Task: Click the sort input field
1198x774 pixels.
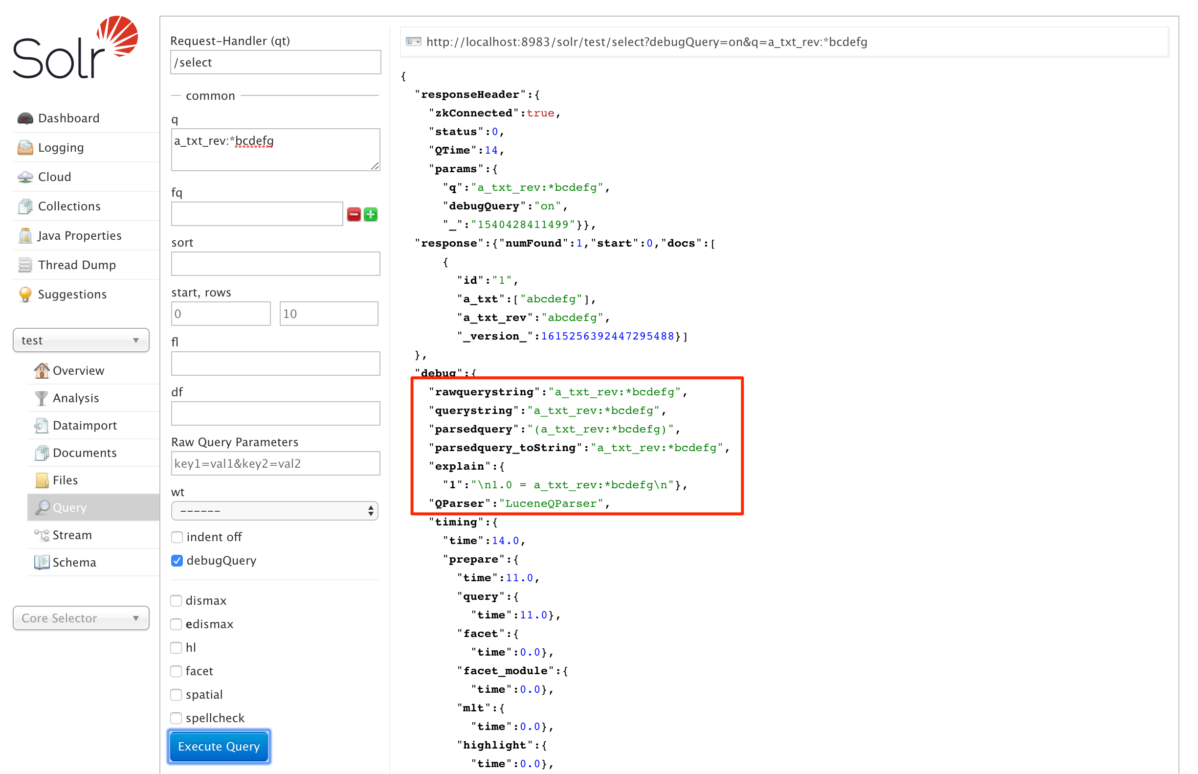Action: pyautogui.click(x=275, y=264)
